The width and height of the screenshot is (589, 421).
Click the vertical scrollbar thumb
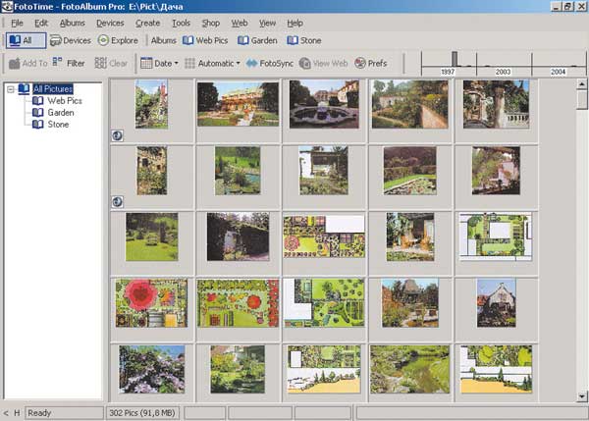[x=582, y=98]
